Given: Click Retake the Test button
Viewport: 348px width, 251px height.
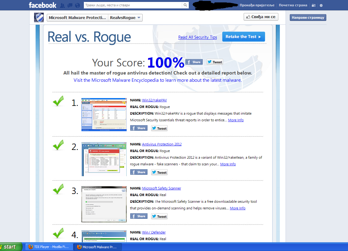Looking at the screenshot, I should pyautogui.click(x=243, y=37).
